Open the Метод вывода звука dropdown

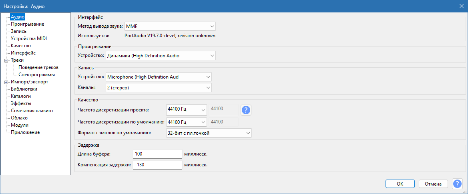[170, 26]
